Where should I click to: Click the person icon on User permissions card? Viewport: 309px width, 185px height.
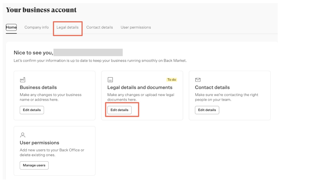click(x=23, y=135)
